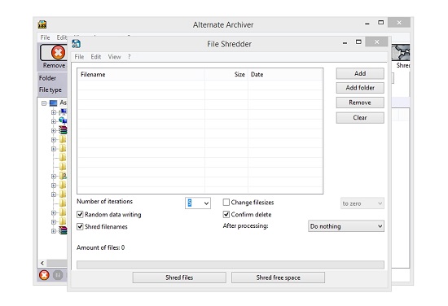Expand the globe network node in Archiver tree
This screenshot has height=306, width=448.
pos(54,121)
